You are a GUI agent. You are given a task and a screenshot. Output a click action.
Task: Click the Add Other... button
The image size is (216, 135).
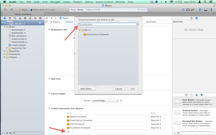[87, 89]
